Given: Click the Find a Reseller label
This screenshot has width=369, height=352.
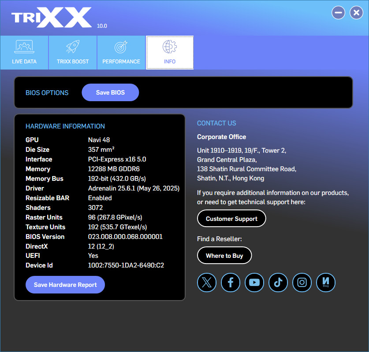Looking at the screenshot, I should pos(220,239).
